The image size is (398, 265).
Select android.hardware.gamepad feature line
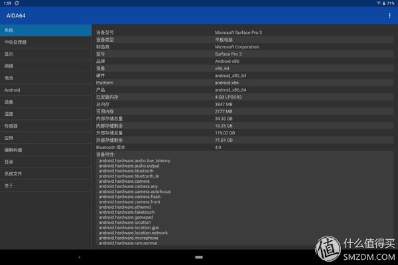[125, 217]
